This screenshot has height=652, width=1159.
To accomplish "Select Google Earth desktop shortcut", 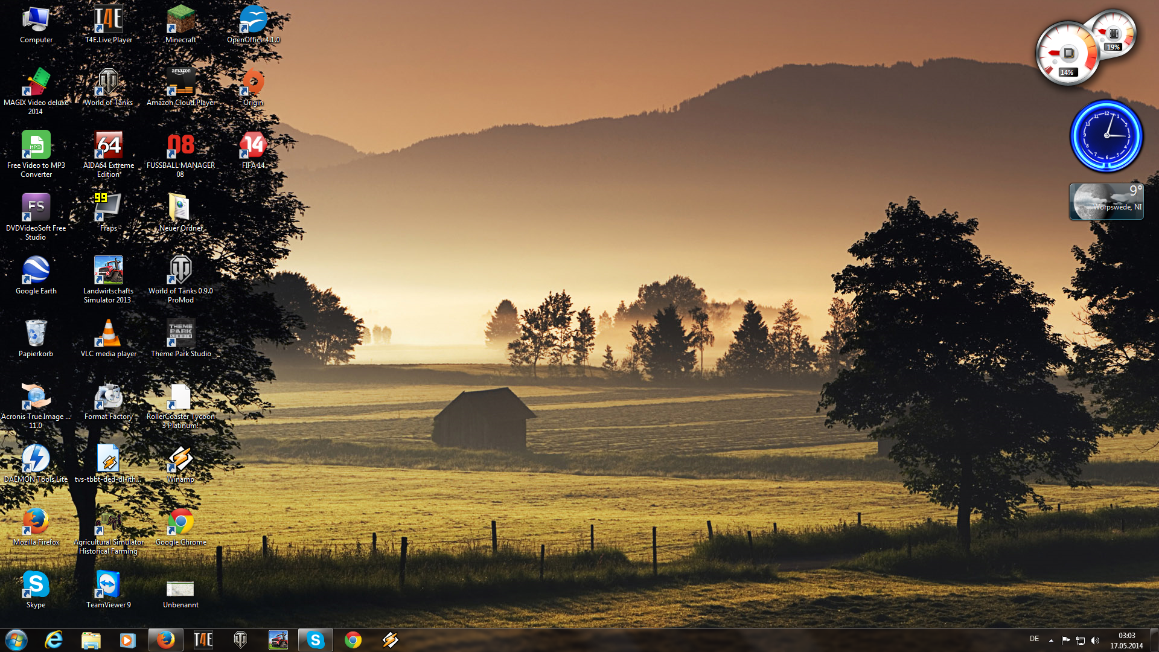I will [36, 276].
